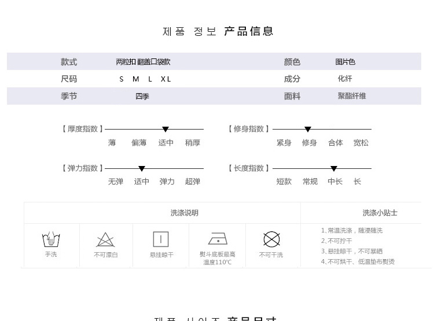The width and height of the screenshot is (434, 321).
Task: Click the 洗涤小贴士 column header
Action: click(x=380, y=213)
